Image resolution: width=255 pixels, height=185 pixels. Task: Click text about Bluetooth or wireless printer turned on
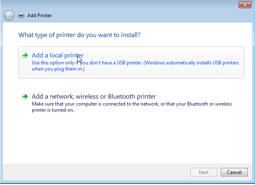click(132, 107)
